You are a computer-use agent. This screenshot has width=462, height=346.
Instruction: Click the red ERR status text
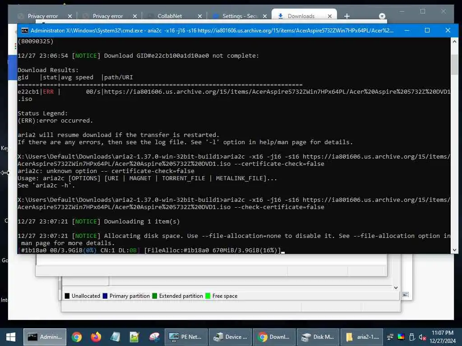(48, 92)
